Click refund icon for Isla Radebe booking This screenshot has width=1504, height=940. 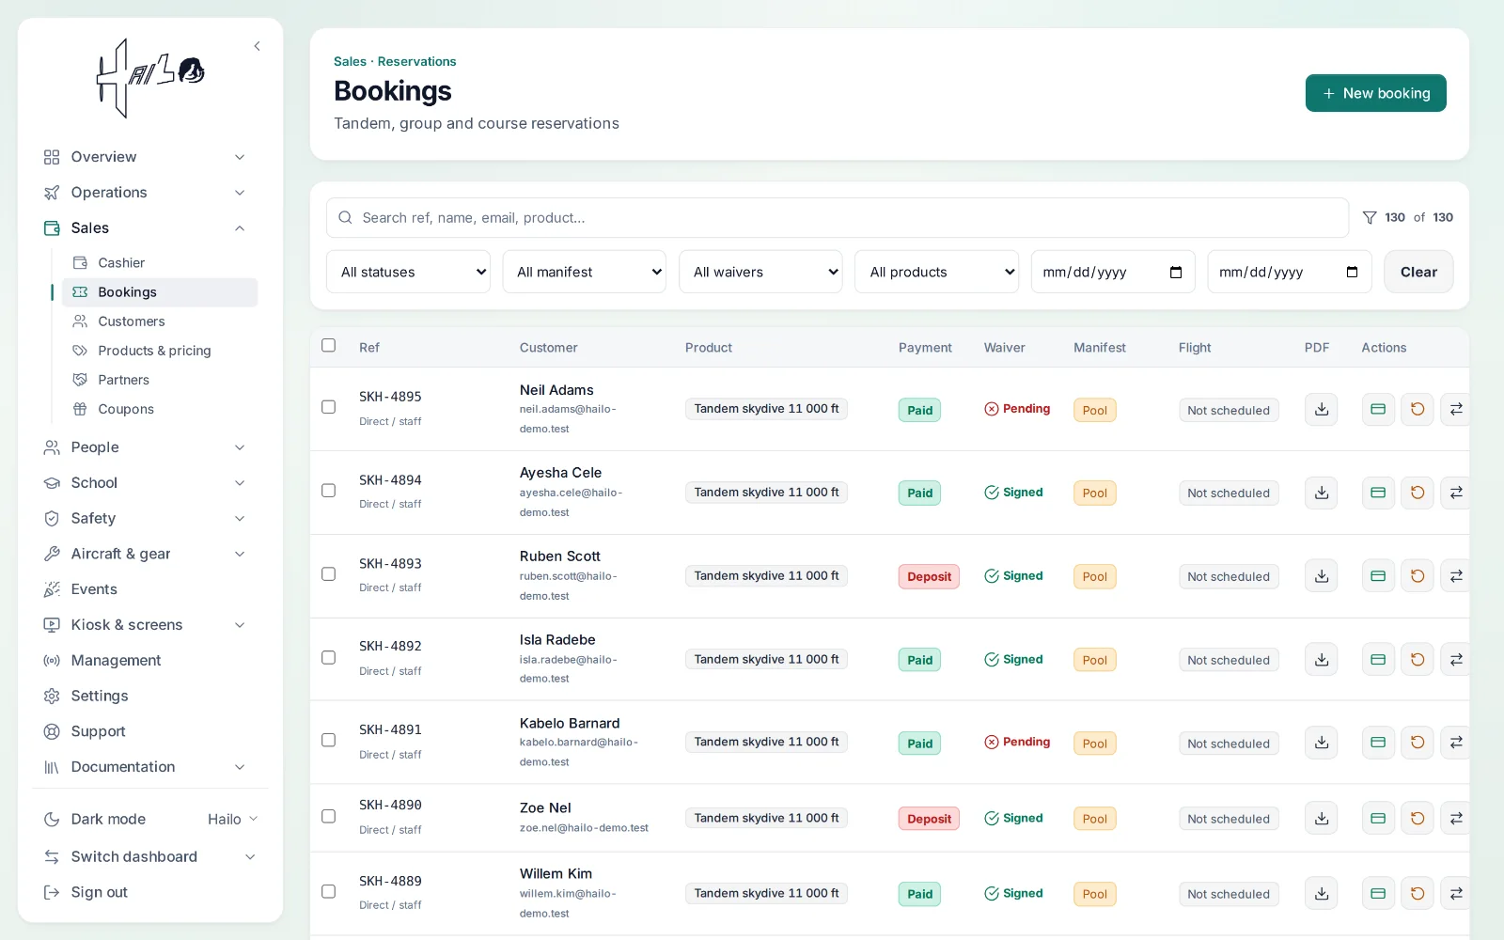(1418, 660)
